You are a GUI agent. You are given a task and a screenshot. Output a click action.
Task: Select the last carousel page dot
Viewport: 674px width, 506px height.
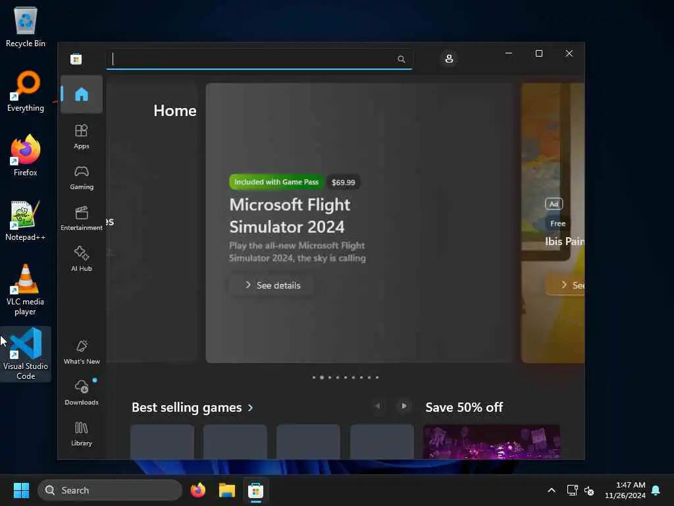[x=377, y=378]
